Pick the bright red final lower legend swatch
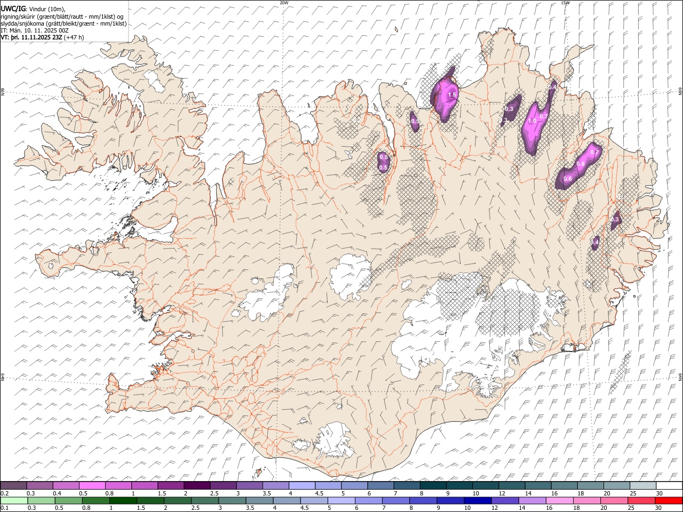 (x=669, y=500)
